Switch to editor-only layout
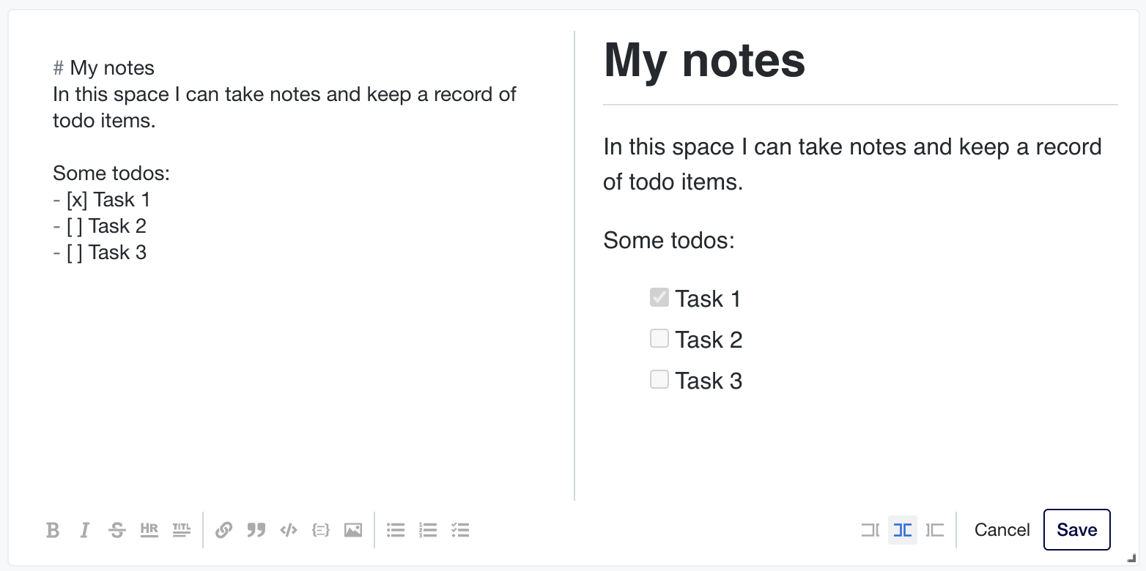This screenshot has width=1146, height=571. click(x=870, y=530)
